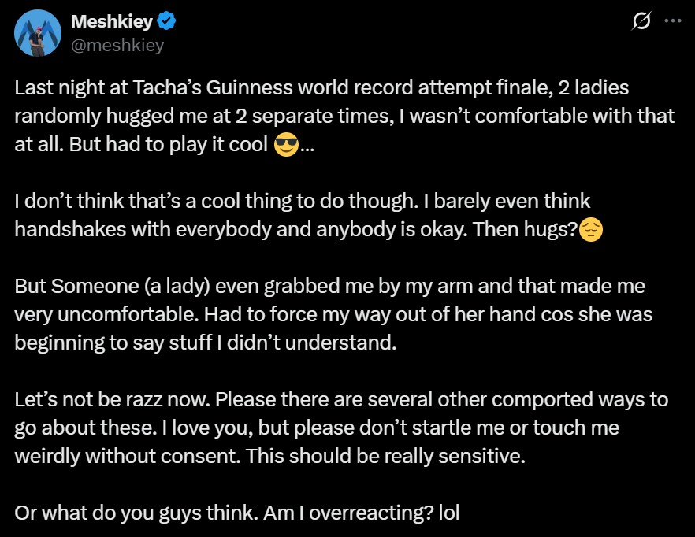Click the word "sensitive" in the post
Viewport: 695px width, 537px height.
(481, 456)
